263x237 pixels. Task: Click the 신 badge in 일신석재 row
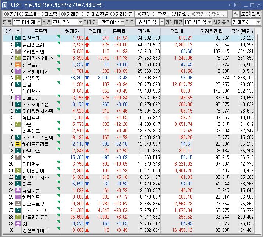pos(18,38)
